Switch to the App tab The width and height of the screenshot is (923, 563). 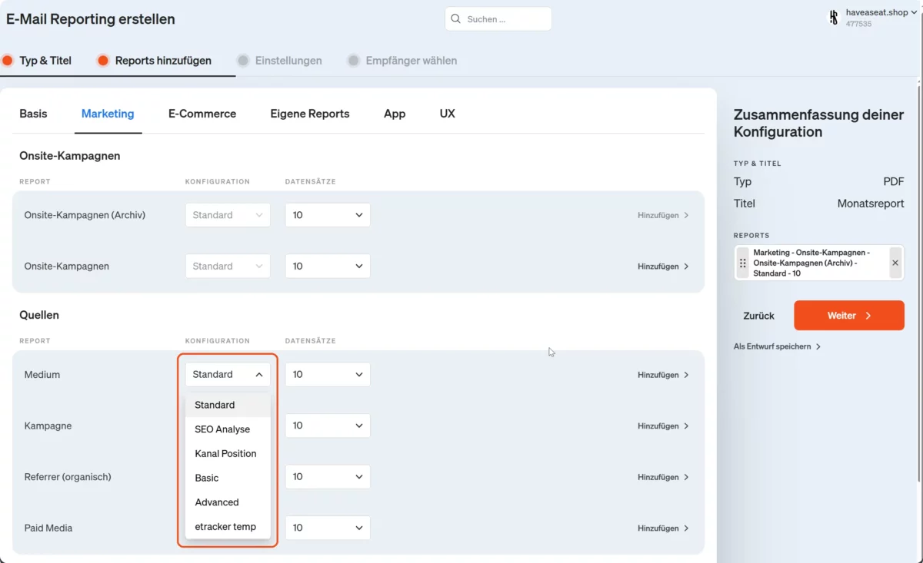click(395, 114)
